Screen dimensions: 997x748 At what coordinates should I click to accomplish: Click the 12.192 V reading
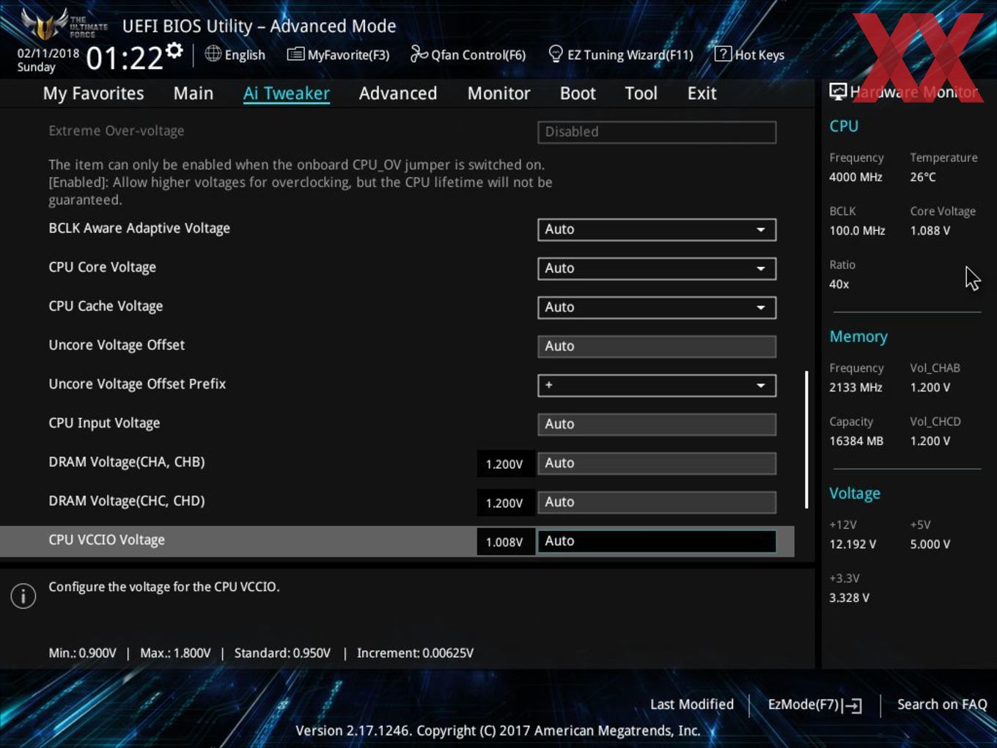pos(853,544)
